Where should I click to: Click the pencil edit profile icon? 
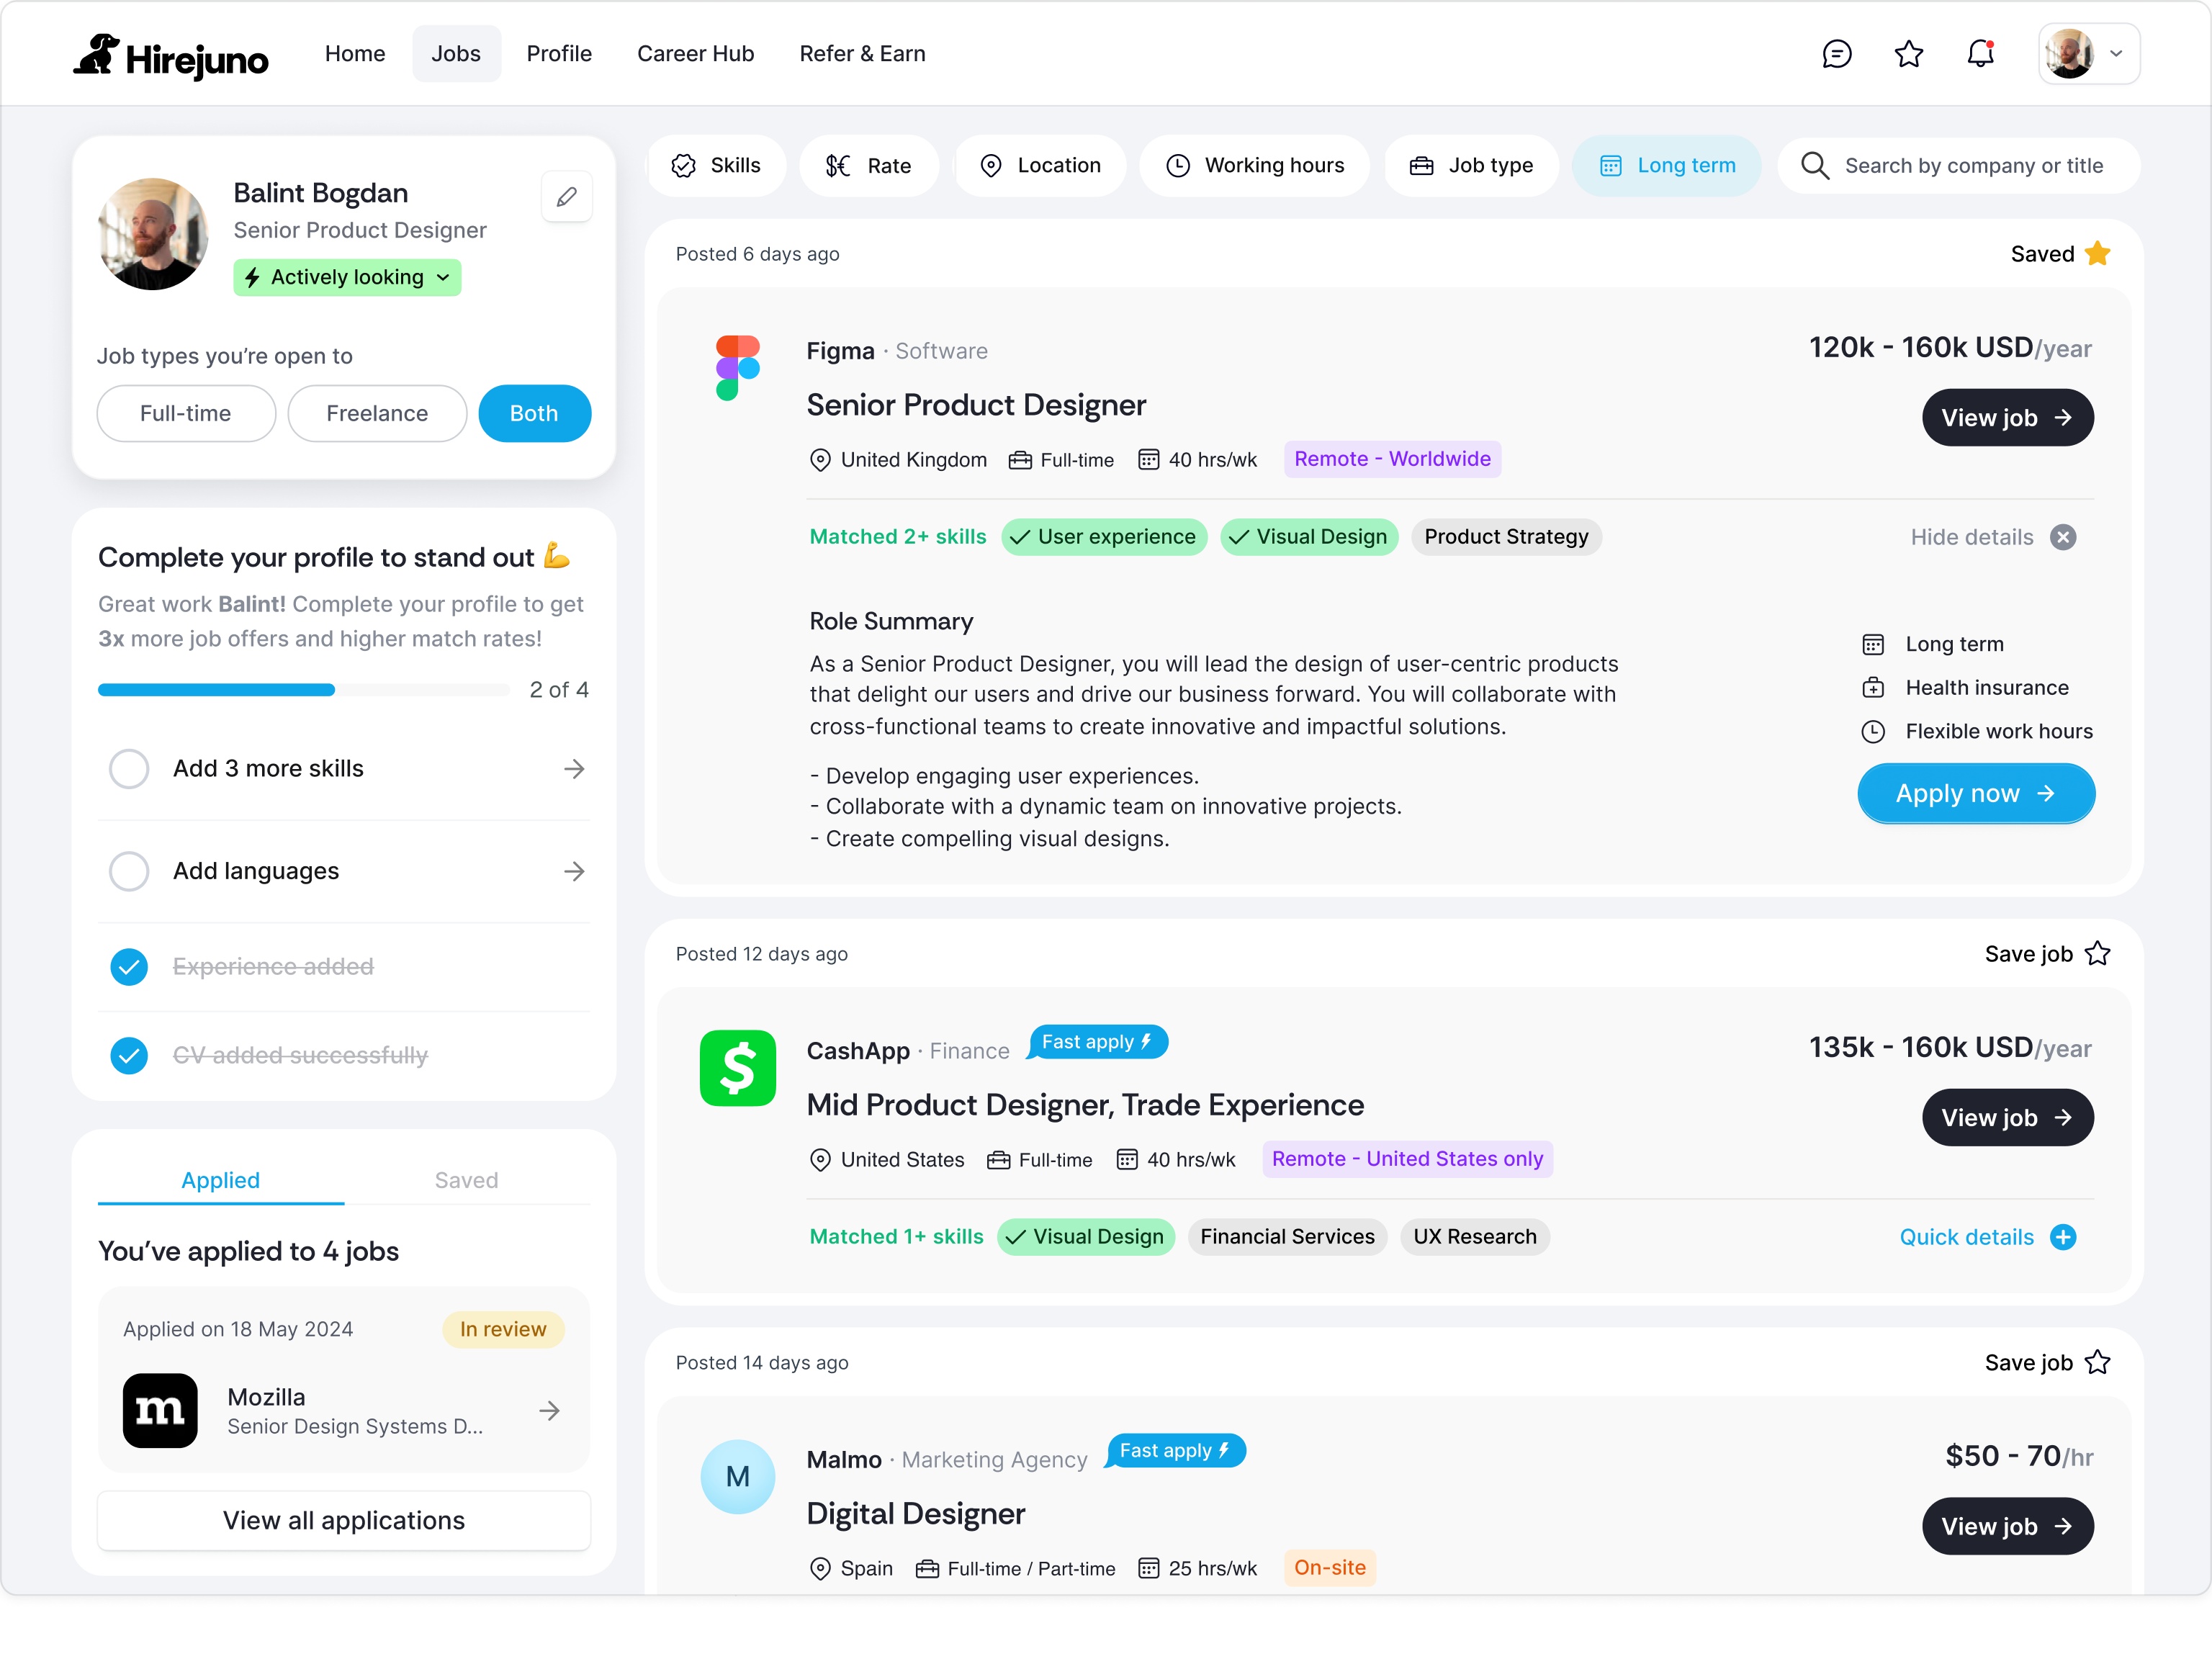point(566,197)
